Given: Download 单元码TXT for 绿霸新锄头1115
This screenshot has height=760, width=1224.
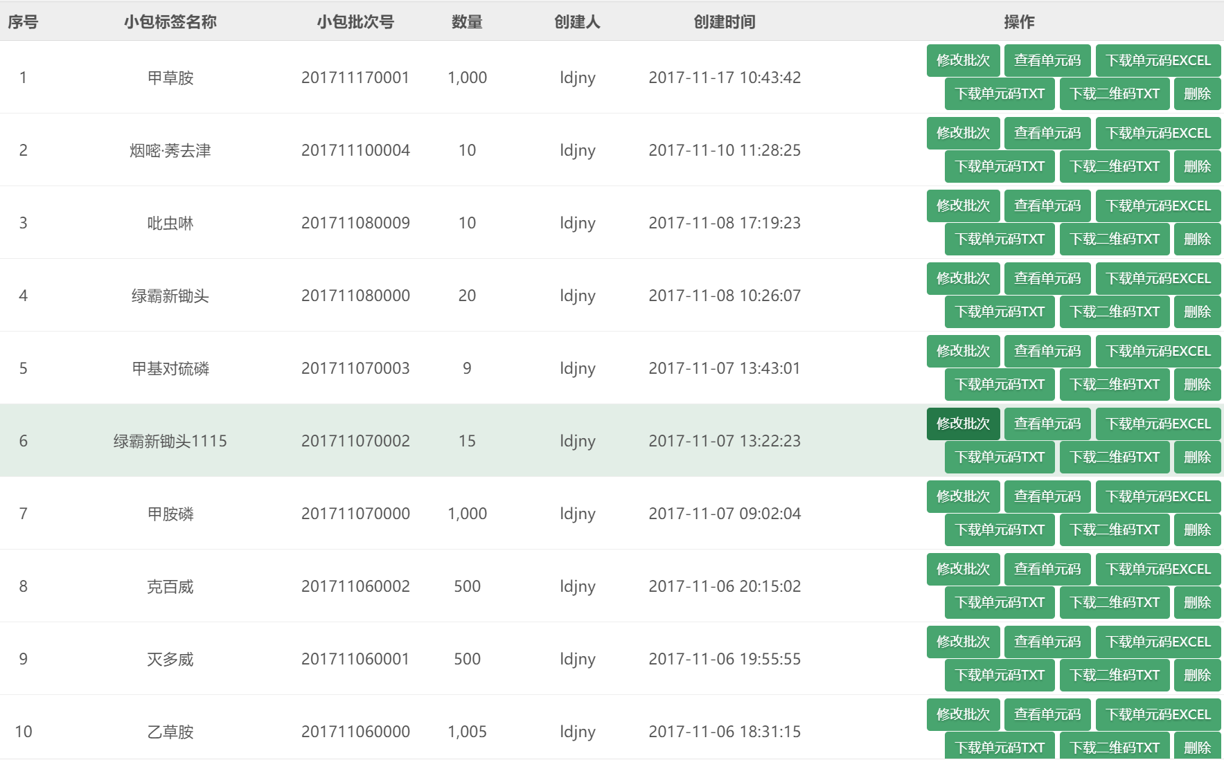Looking at the screenshot, I should tap(1000, 457).
